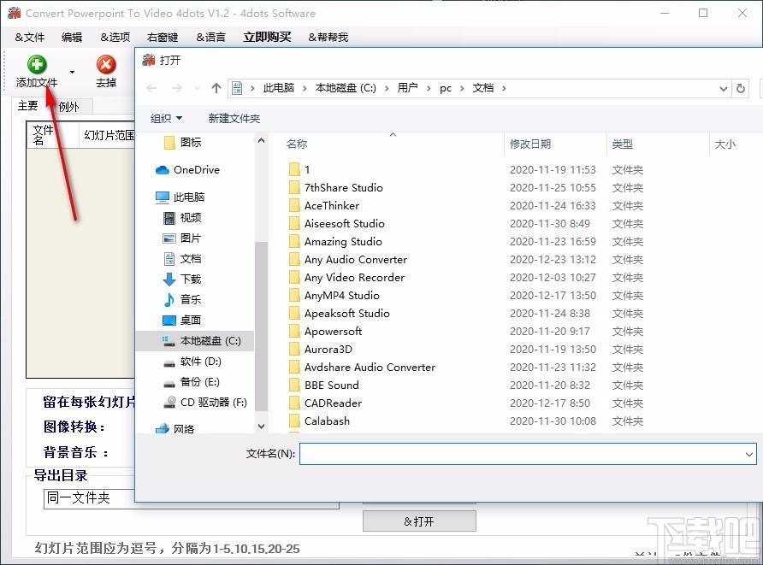The width and height of the screenshot is (763, 565).
Task: Select This PC (此电脑) in navigation pane
Action: [x=180, y=197]
